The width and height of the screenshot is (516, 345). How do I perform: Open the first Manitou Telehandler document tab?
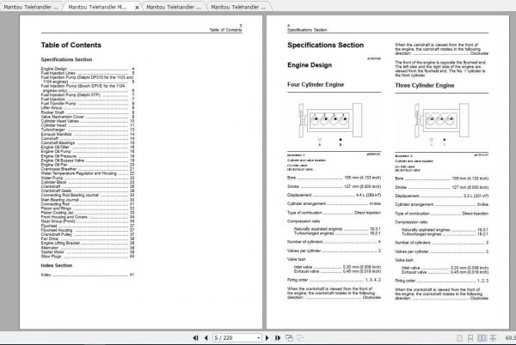31,7
